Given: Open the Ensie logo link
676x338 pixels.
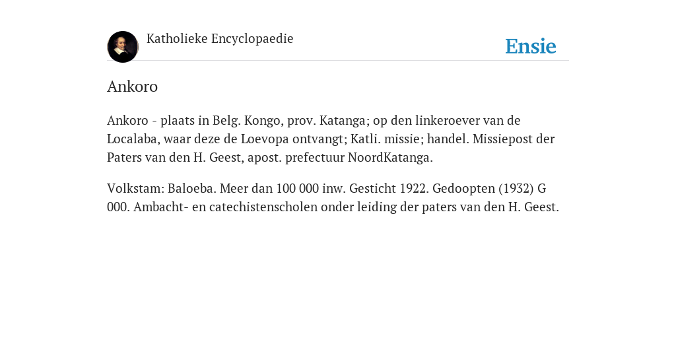Looking at the screenshot, I should click(531, 46).
